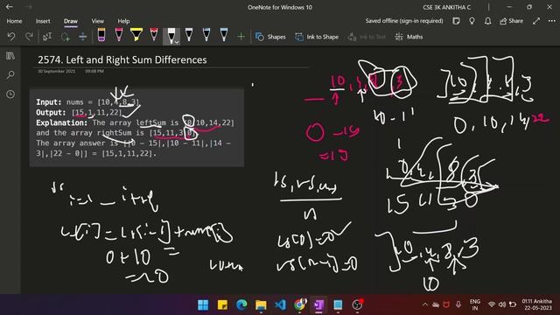The image size is (560, 315).
Task: Share this notebook page
Action: point(512,21)
